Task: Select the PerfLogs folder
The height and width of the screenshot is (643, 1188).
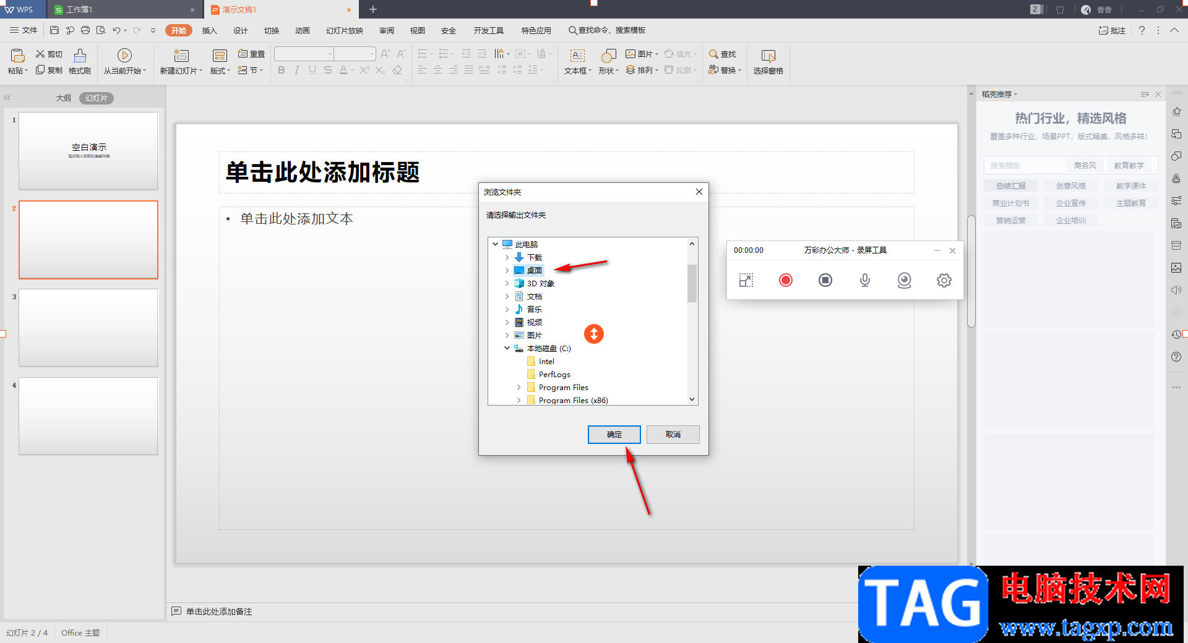Action: coord(554,375)
